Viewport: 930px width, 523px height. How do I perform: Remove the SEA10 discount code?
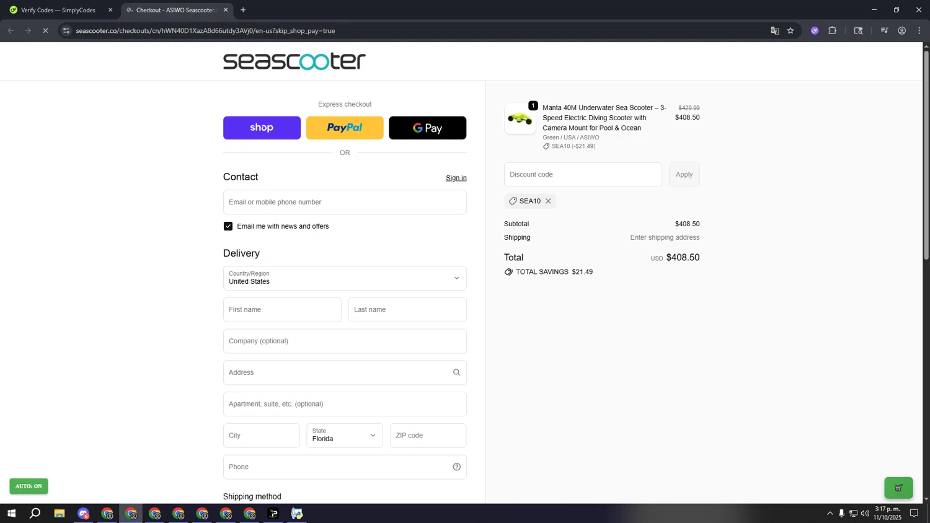click(548, 201)
